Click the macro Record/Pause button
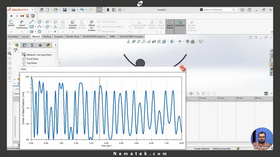280x157 pixels. (x=22, y=16)
